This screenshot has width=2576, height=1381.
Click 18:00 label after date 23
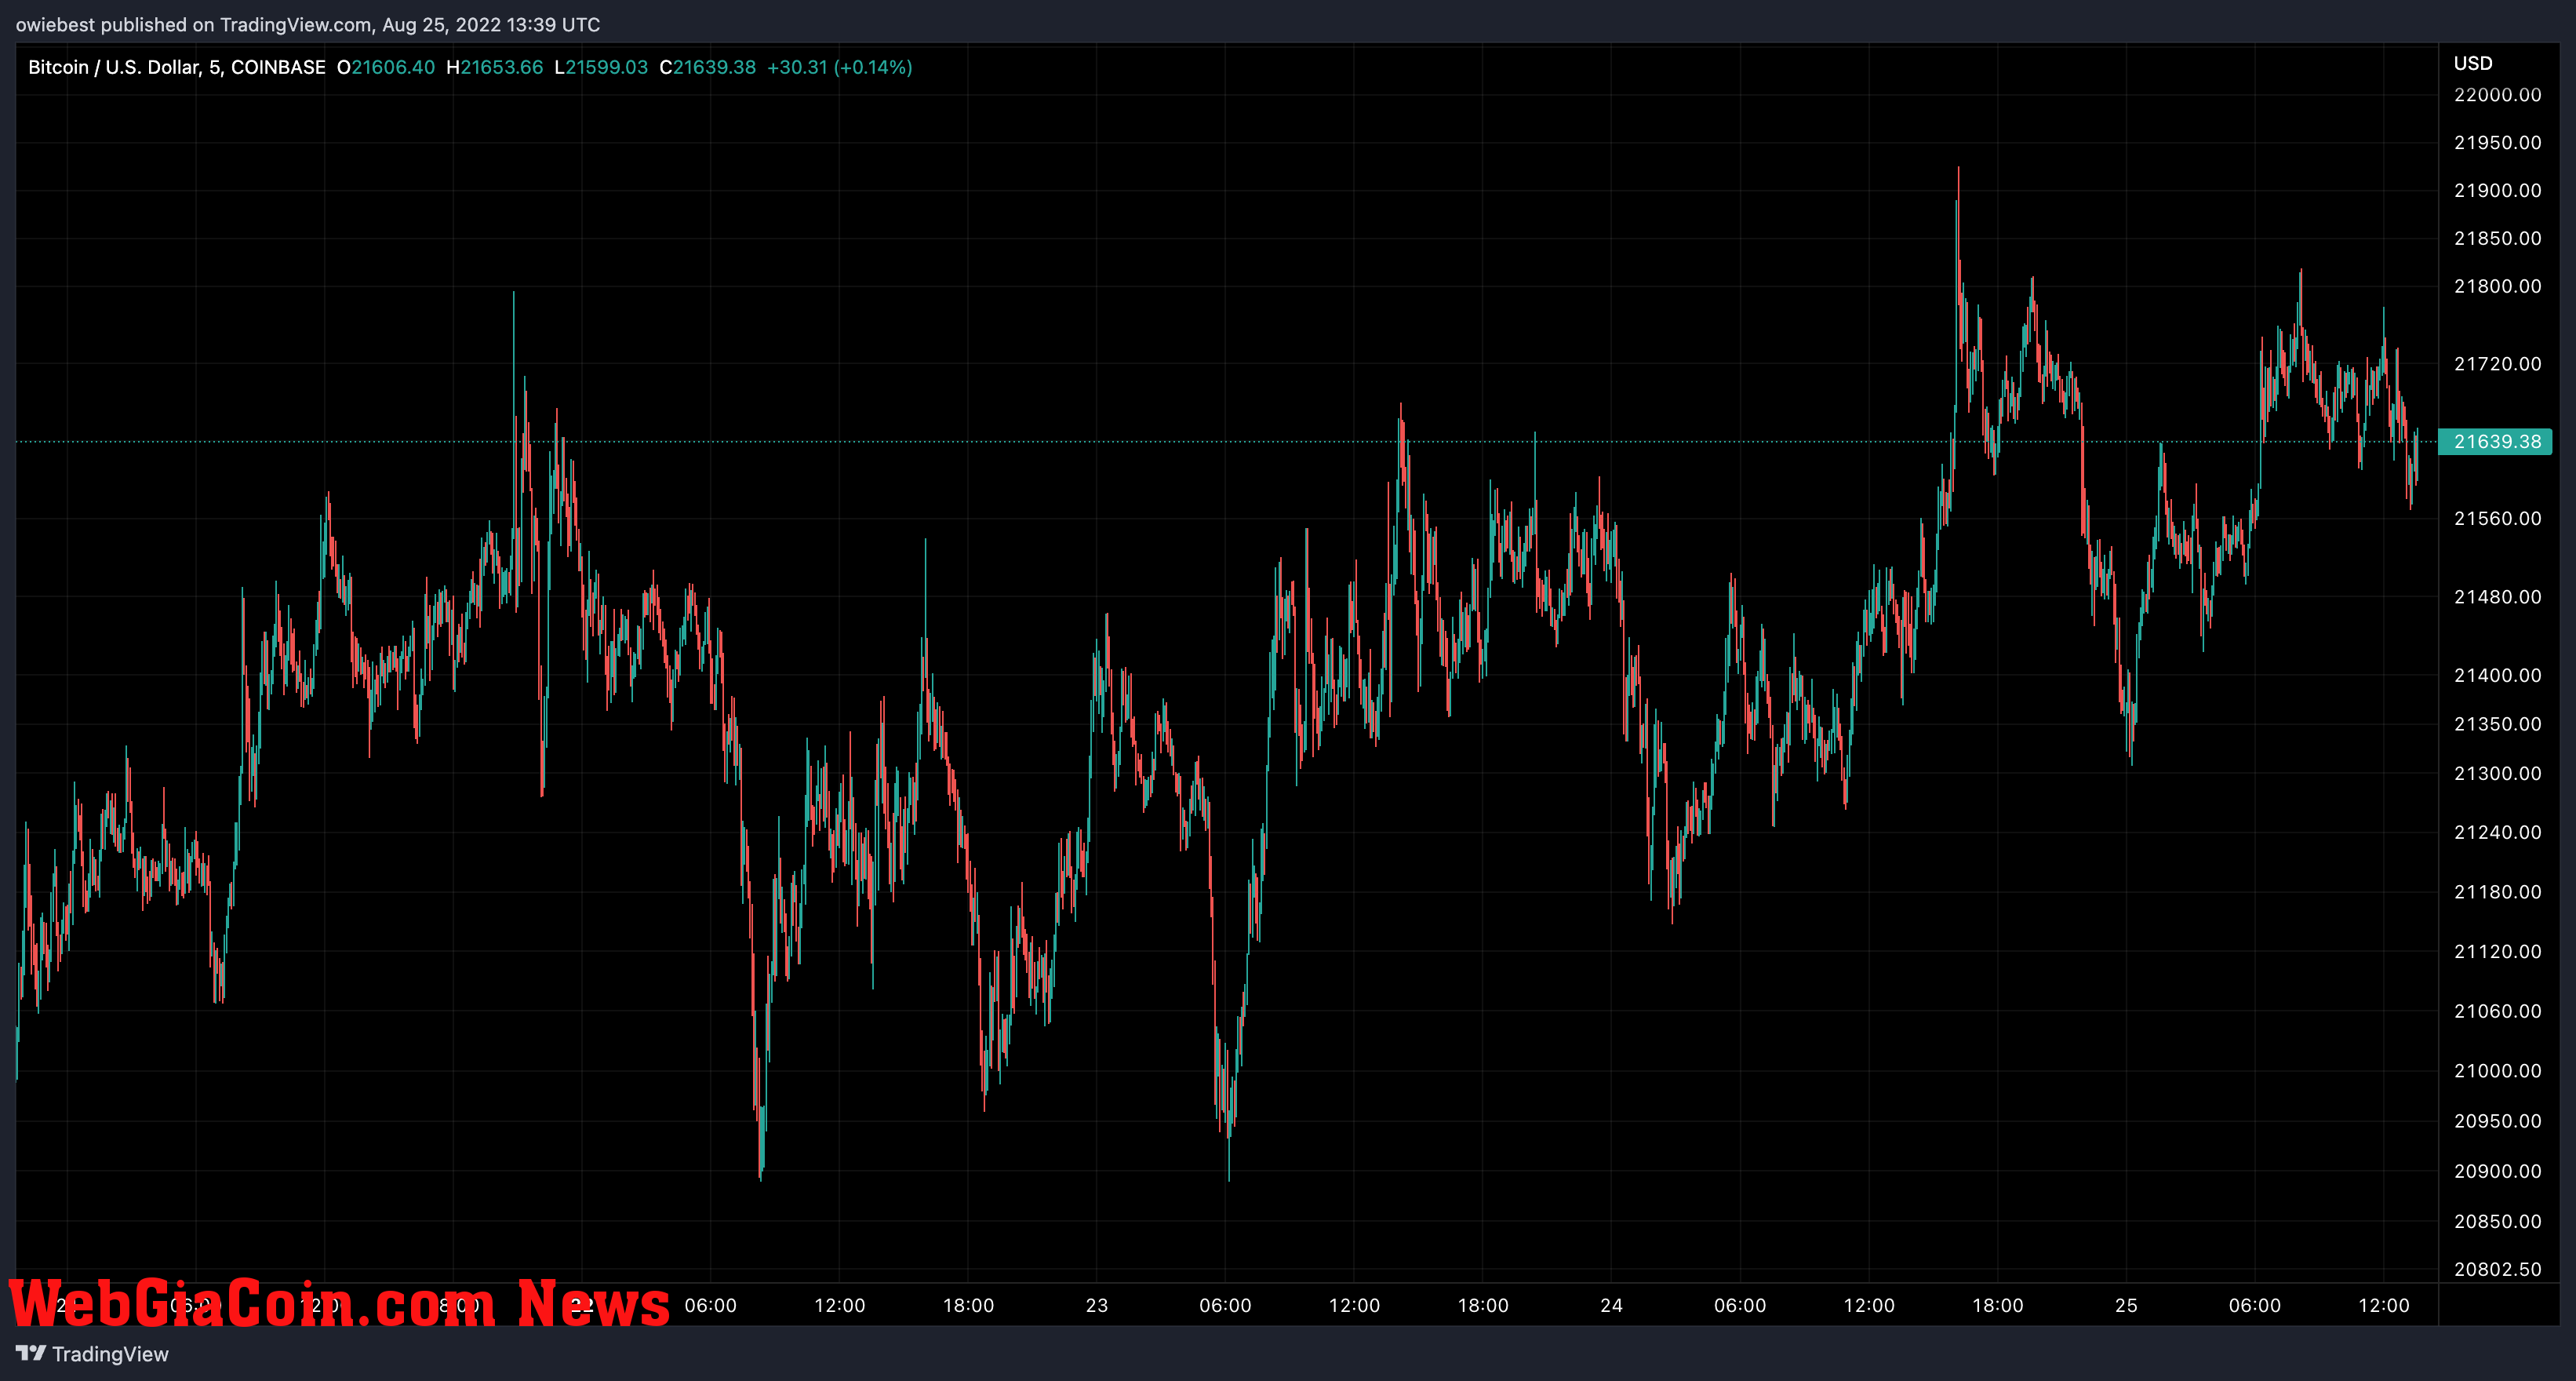pos(1483,1305)
